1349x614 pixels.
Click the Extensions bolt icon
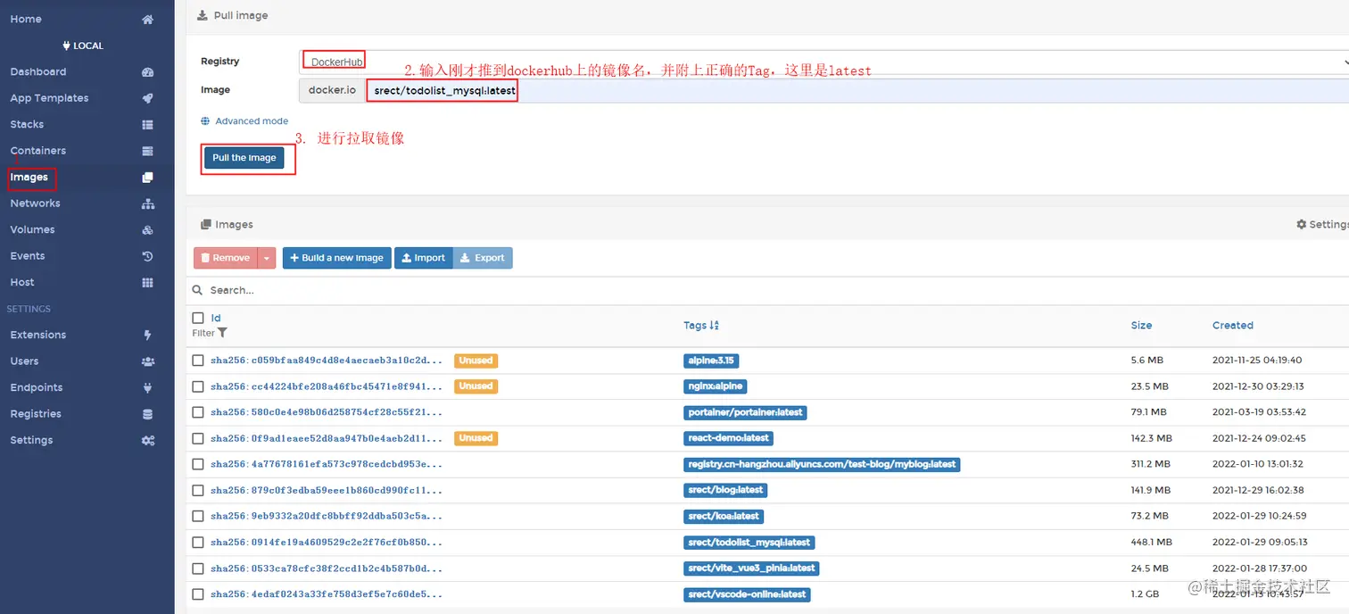coord(148,336)
